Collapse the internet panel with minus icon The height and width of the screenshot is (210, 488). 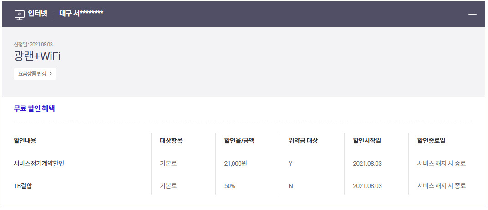473,14
